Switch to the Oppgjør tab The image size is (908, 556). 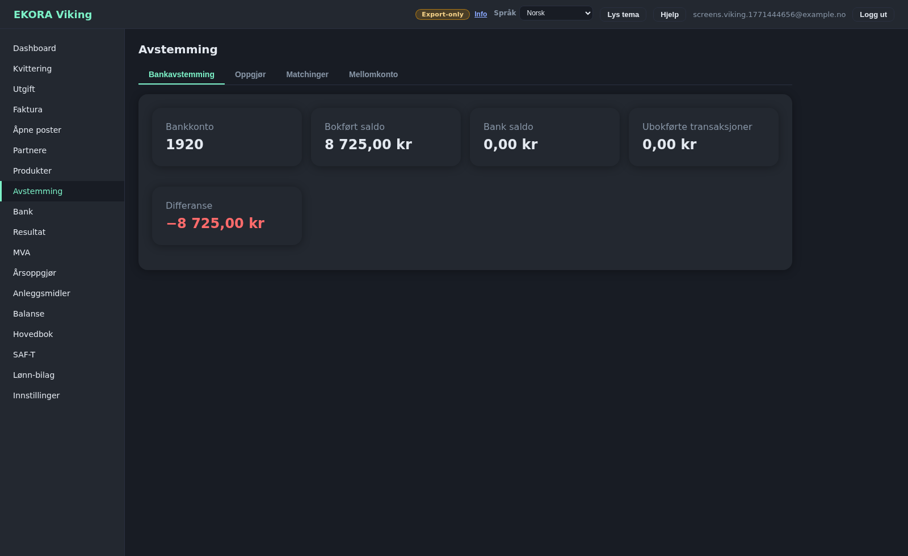250,74
